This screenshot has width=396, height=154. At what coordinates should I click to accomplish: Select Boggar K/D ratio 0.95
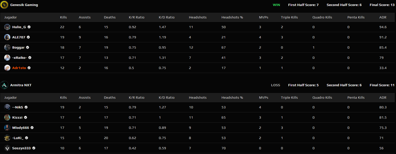tap(162, 48)
